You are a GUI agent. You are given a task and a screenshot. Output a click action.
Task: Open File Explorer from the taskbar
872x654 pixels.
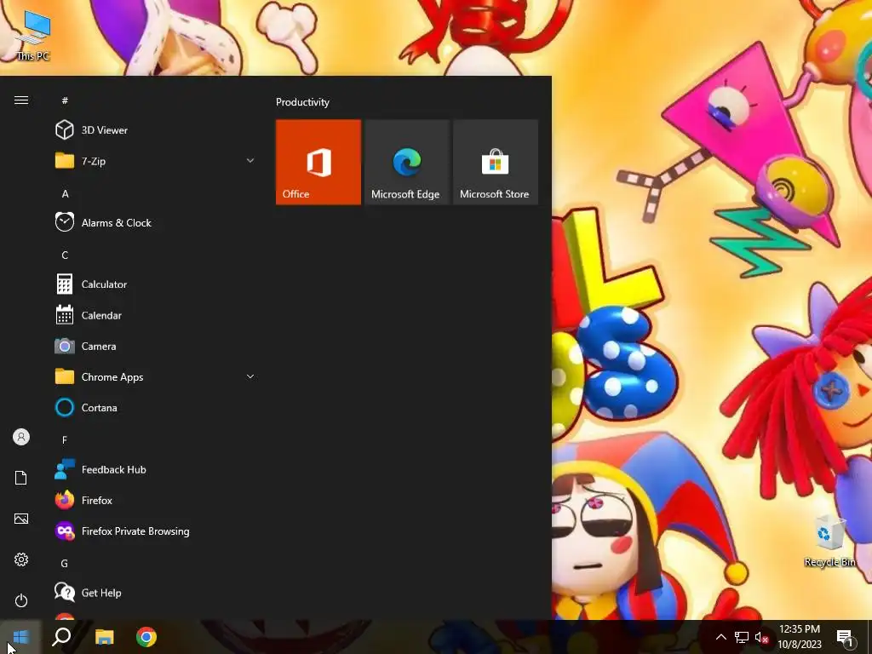pyautogui.click(x=104, y=637)
